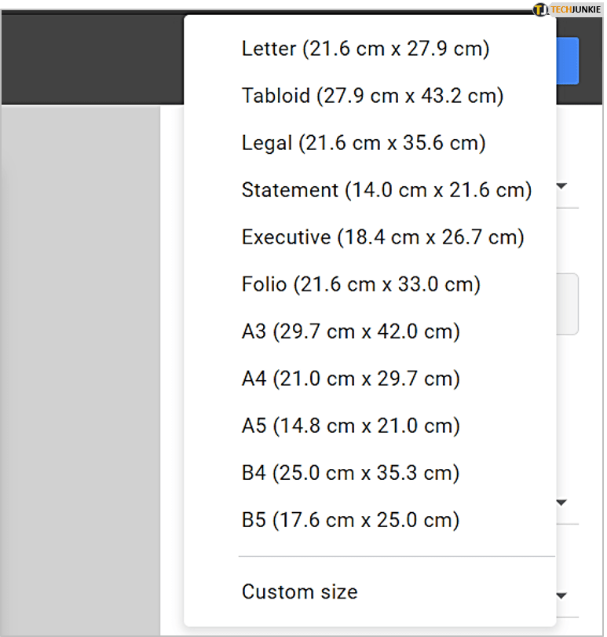The image size is (607, 637).
Task: Open the dropdown arrow beside B4 row
Action: pyautogui.click(x=562, y=502)
